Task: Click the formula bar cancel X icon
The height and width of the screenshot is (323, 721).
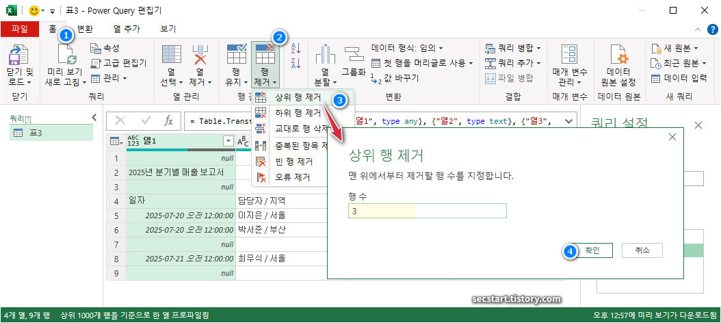Action: coord(120,120)
